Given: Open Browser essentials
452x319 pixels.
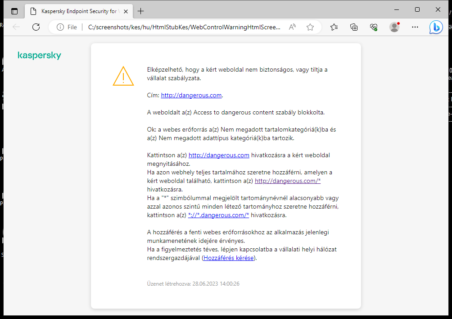Looking at the screenshot, I should [373, 27].
